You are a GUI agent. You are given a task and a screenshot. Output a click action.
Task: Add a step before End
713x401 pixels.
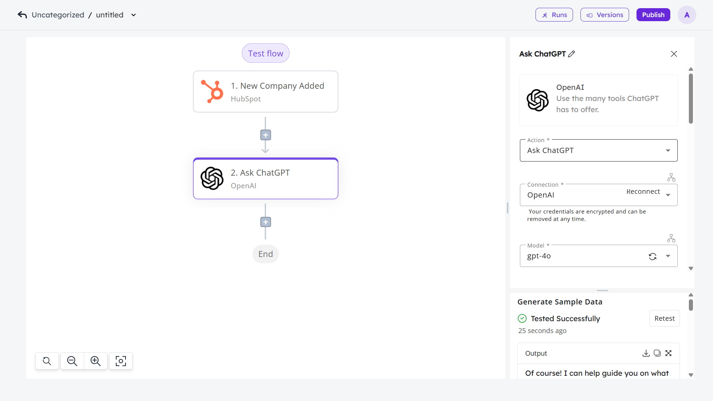click(x=266, y=222)
